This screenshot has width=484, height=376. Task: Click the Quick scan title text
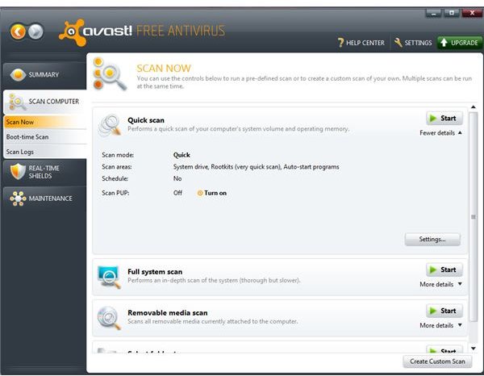point(146,120)
